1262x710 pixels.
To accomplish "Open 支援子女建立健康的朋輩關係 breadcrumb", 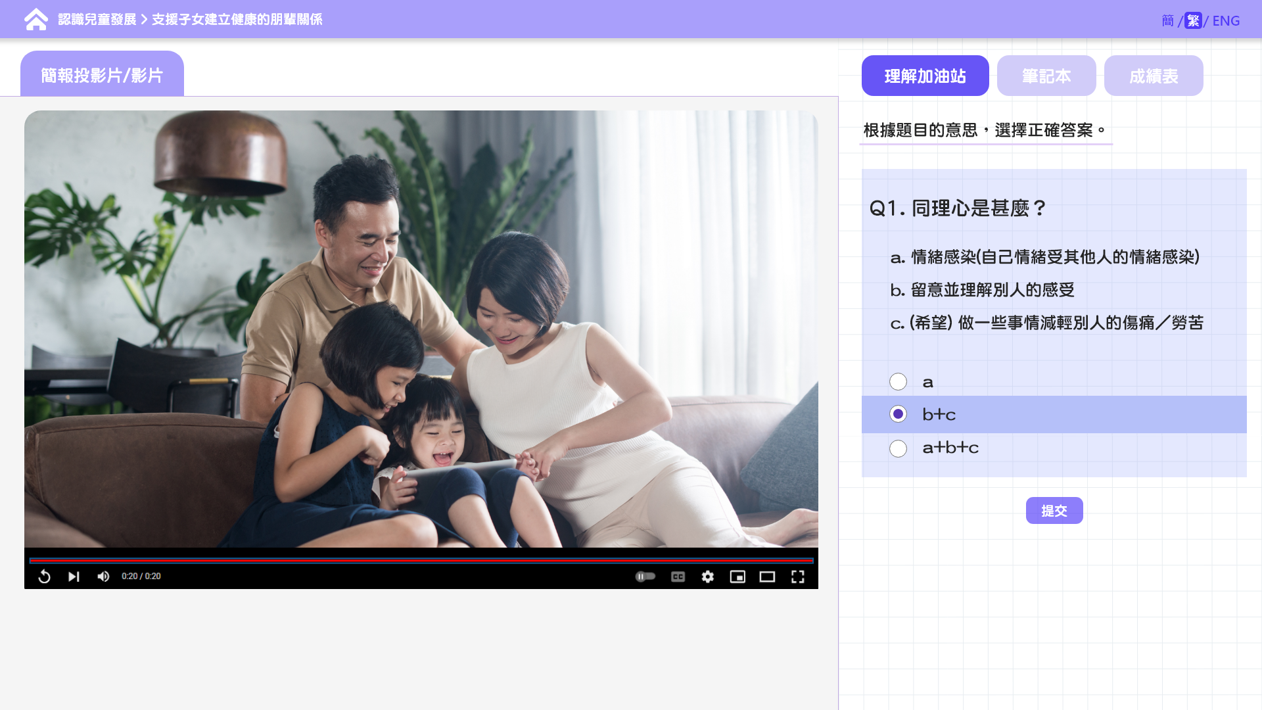I will (237, 20).
